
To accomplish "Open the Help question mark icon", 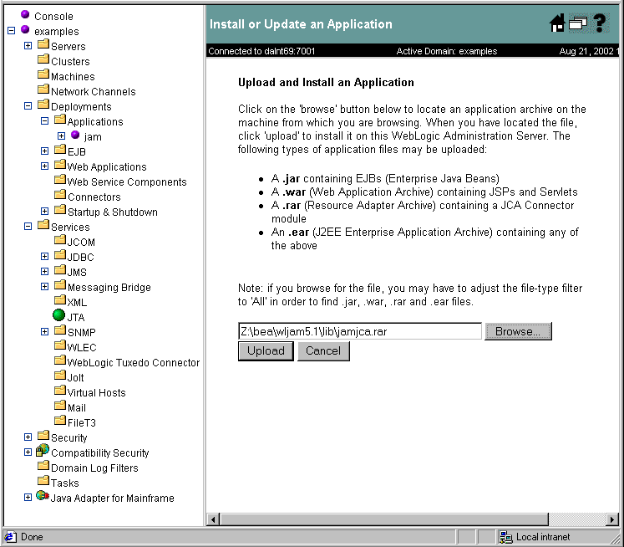I will click(x=599, y=23).
